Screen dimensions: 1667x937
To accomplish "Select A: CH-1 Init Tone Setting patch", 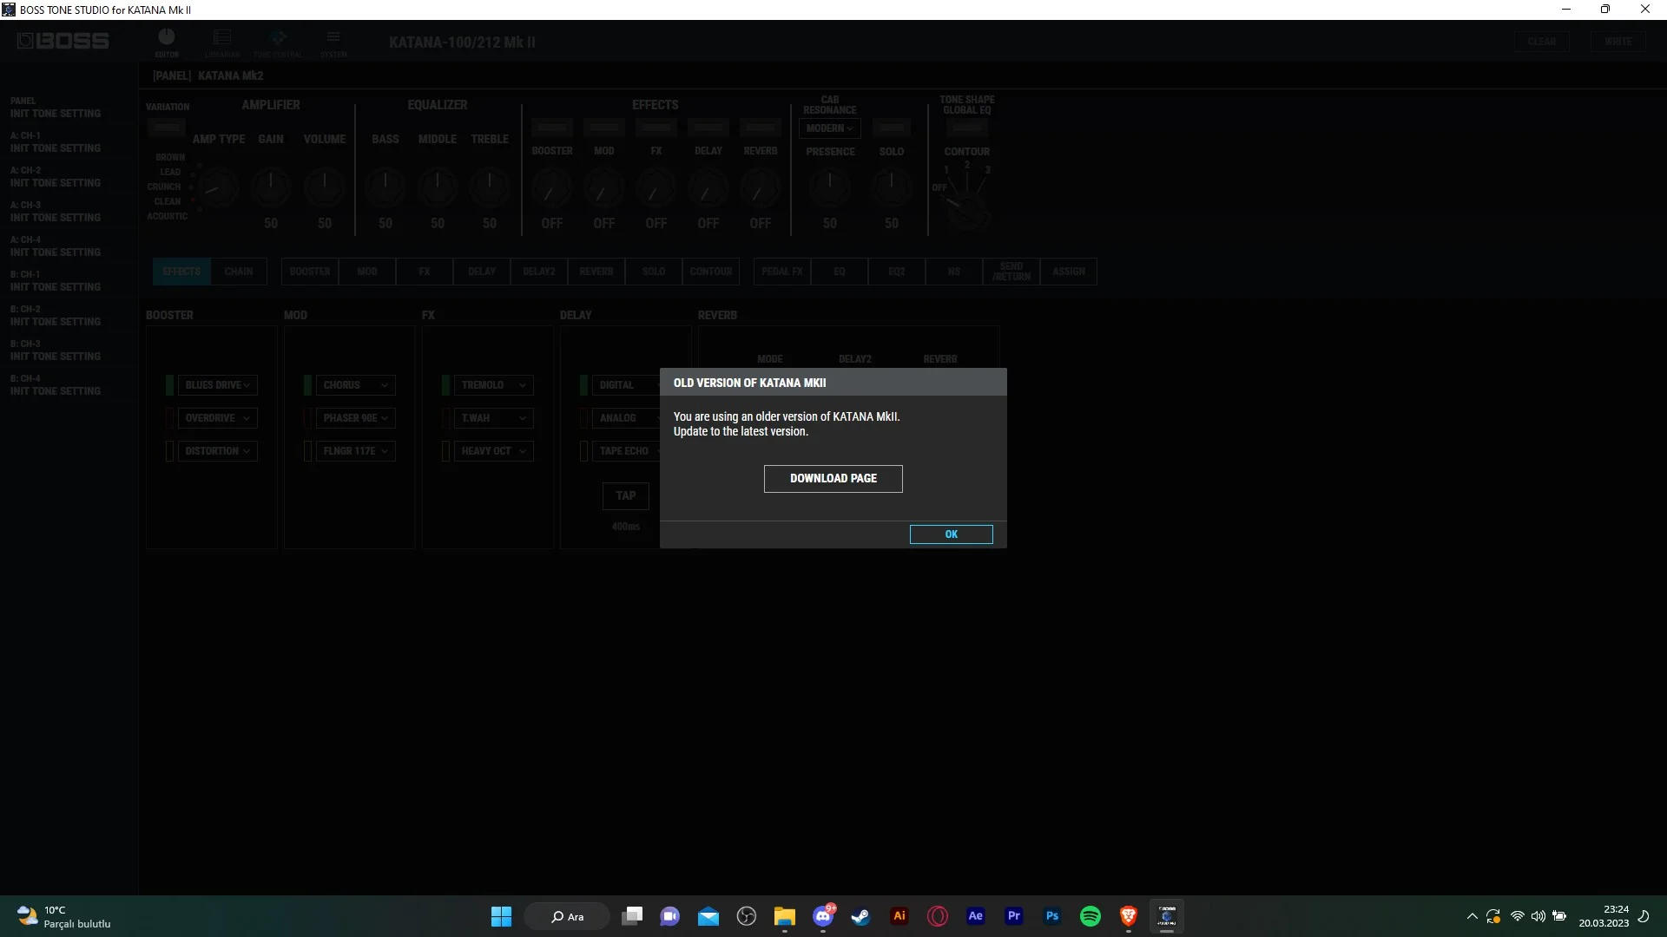I will (x=56, y=142).
